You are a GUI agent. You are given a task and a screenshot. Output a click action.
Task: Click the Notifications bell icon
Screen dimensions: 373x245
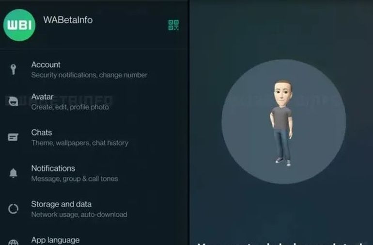(x=14, y=173)
